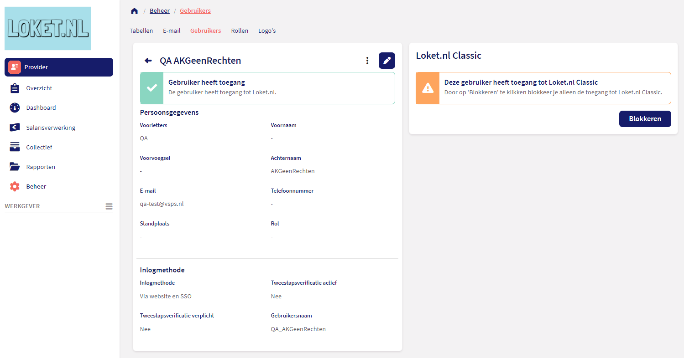Open the E-mail tab

[x=172, y=31]
